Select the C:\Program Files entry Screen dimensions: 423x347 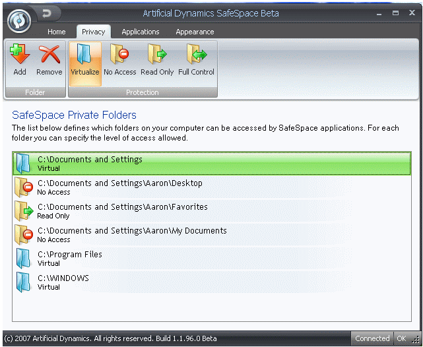tap(212, 259)
